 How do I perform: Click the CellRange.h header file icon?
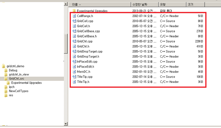74,16
